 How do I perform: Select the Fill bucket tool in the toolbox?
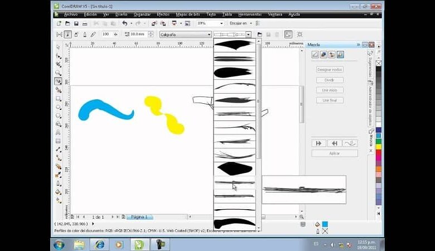tap(58, 192)
